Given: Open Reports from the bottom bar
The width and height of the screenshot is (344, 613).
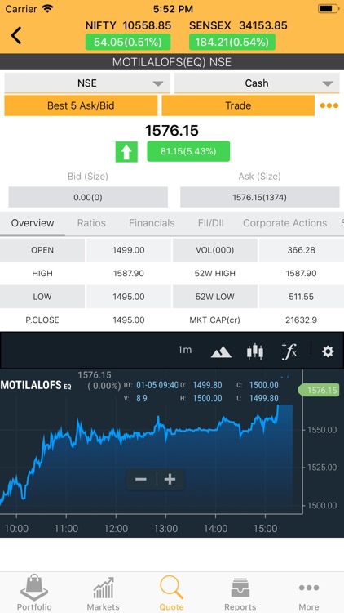Looking at the screenshot, I should click(240, 594).
